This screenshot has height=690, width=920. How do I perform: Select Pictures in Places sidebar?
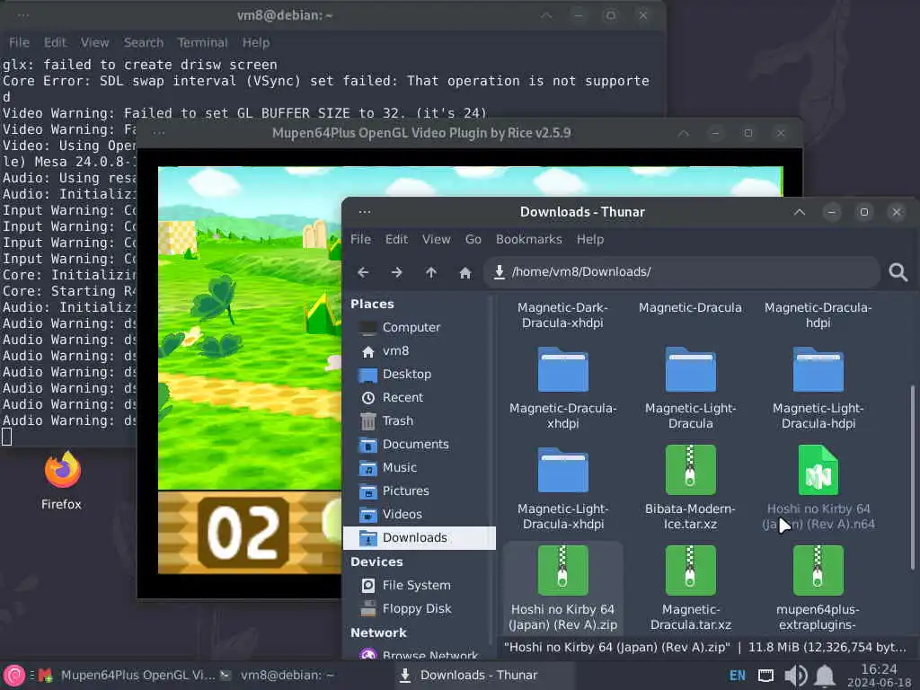[x=419, y=491]
